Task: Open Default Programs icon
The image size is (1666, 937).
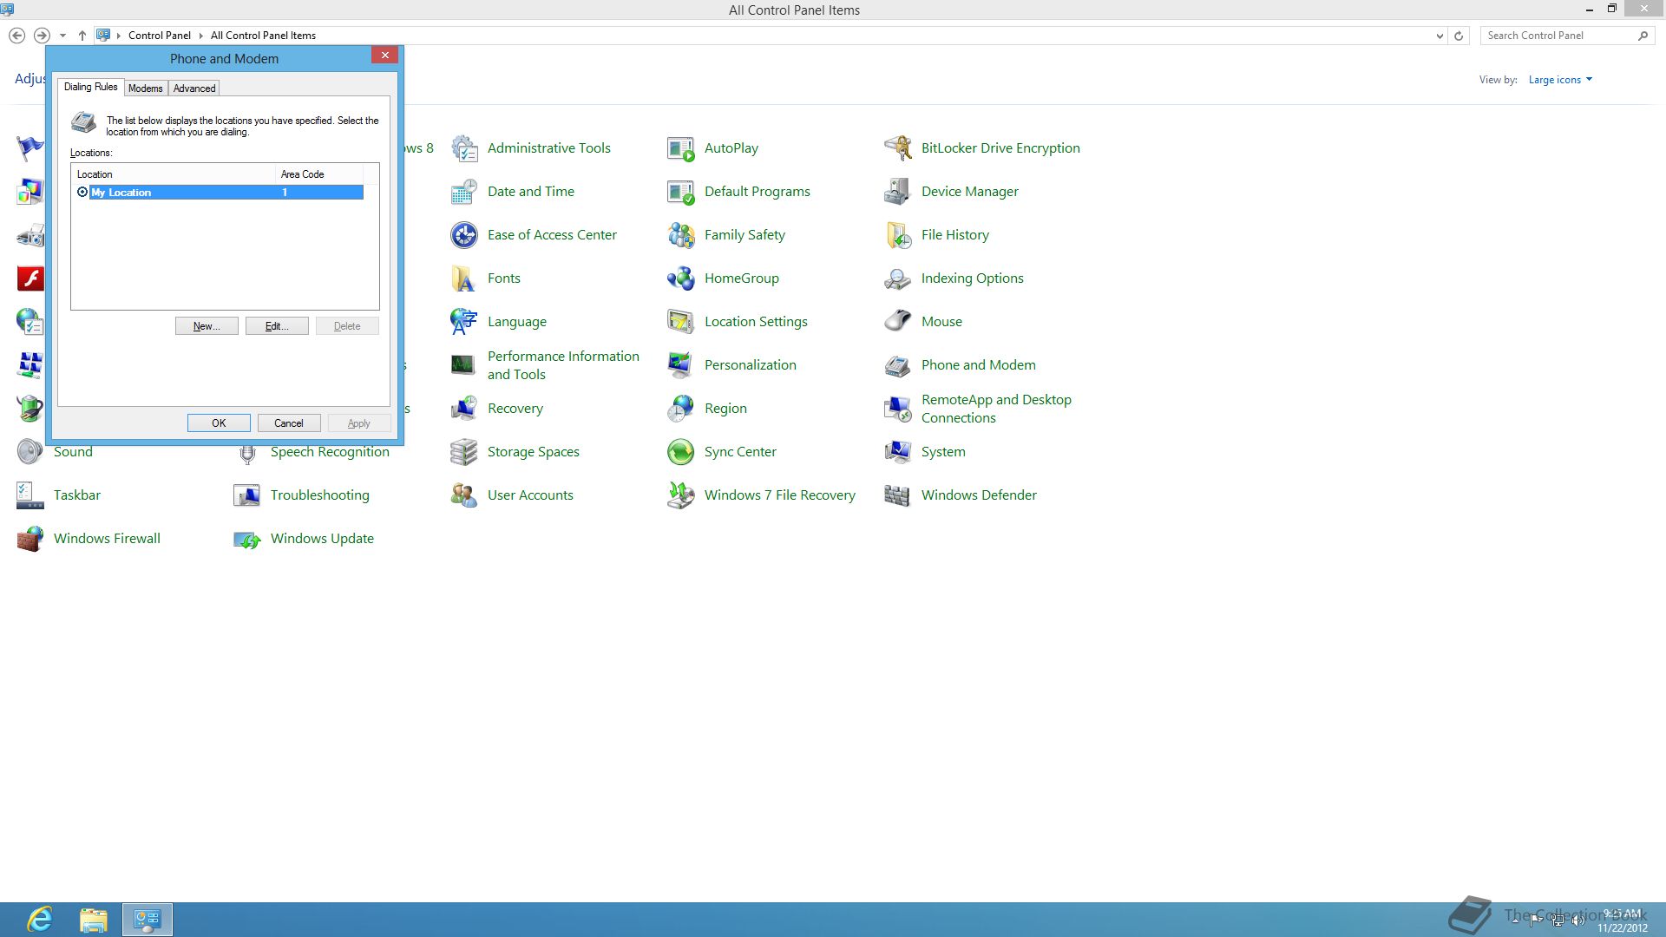Action: coord(681,192)
